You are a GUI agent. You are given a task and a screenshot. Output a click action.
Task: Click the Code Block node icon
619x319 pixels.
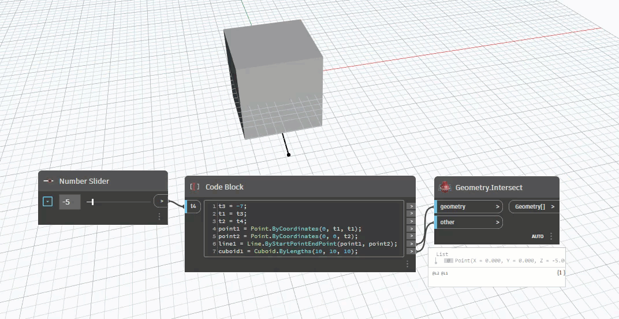click(195, 187)
